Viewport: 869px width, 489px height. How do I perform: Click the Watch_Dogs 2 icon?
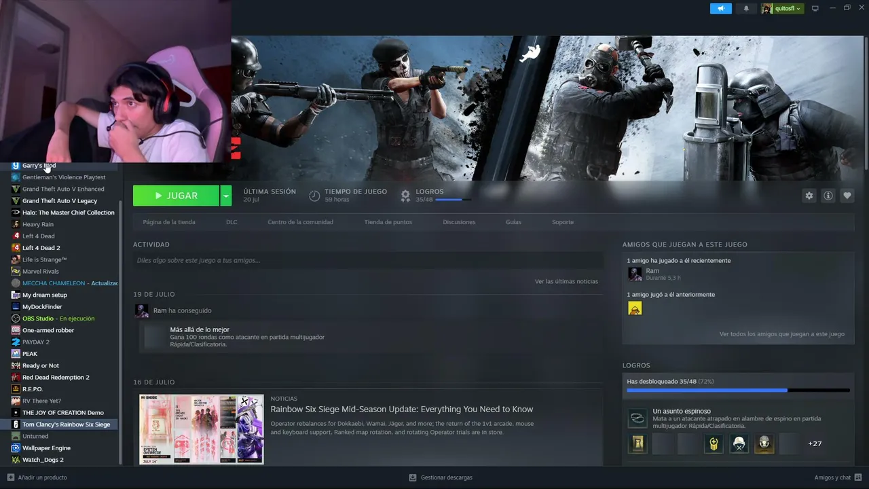coord(16,460)
